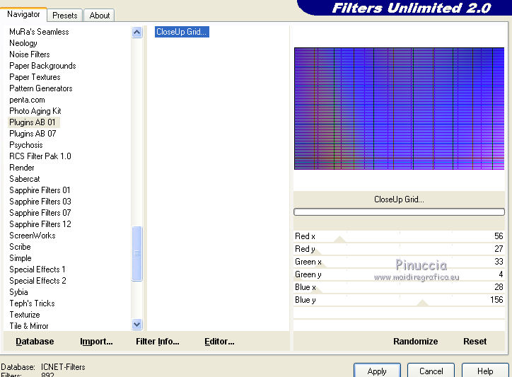Image resolution: width=512 pixels, height=377 pixels.
Task: Adjust the Blue y slider
Action: [399, 300]
